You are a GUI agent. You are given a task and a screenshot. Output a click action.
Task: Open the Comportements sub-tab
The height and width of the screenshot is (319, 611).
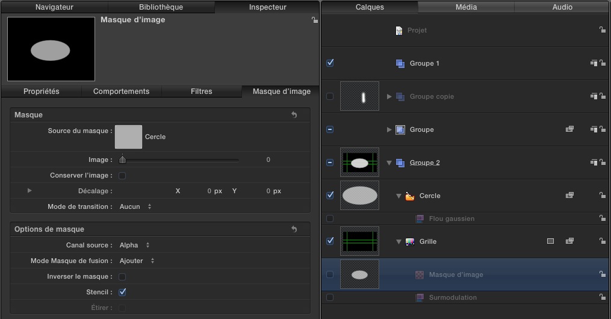[x=121, y=91]
